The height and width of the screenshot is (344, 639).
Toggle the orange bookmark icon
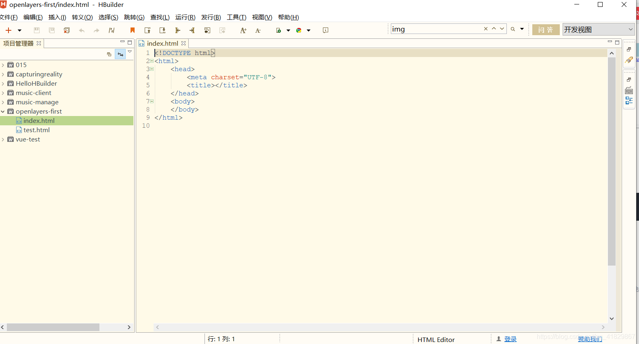pyautogui.click(x=133, y=30)
